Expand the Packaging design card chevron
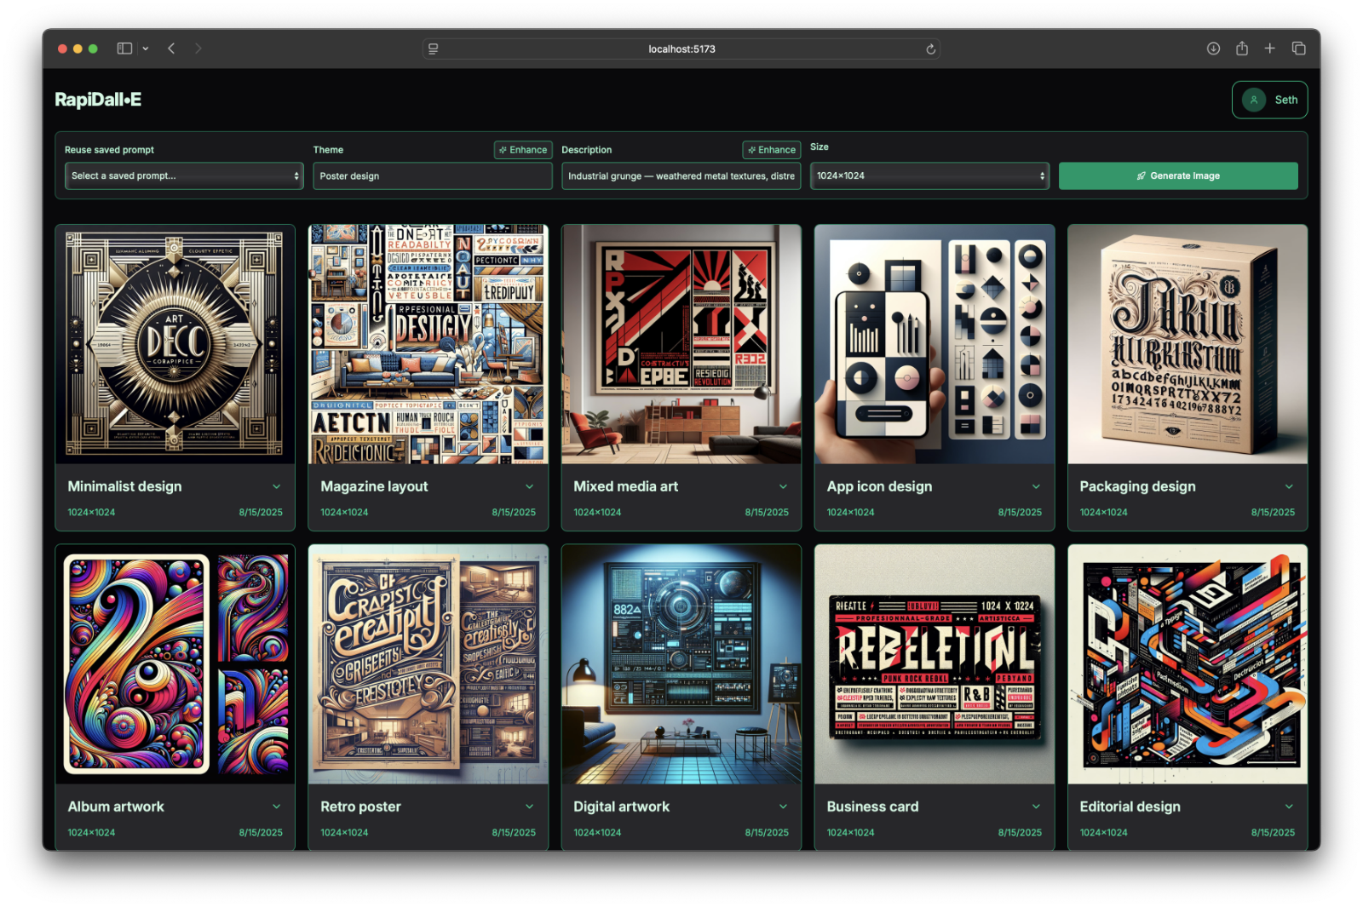1363x907 pixels. point(1289,486)
